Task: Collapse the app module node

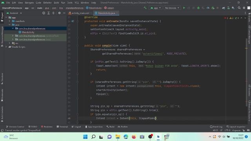Action: [6, 17]
